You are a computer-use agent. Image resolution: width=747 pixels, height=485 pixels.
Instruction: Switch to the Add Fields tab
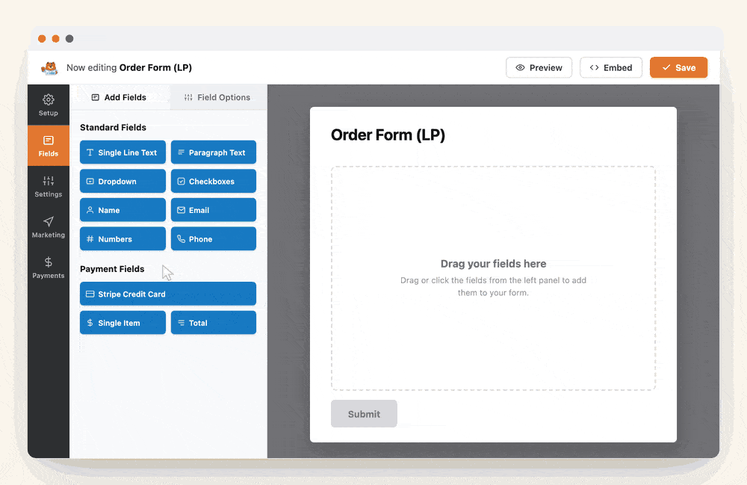coord(119,97)
